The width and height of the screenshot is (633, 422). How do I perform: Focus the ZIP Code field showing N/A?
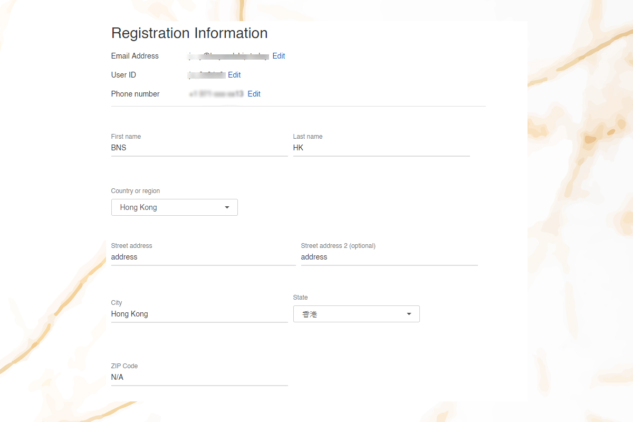pyautogui.click(x=199, y=378)
